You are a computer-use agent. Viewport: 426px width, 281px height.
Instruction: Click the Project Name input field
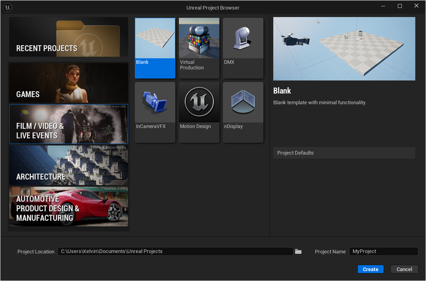(x=383, y=251)
